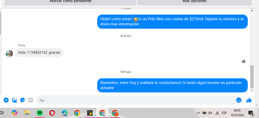Open the notification center with 4 alerts
Viewport: 259px width, 118px height.
(x=251, y=113)
